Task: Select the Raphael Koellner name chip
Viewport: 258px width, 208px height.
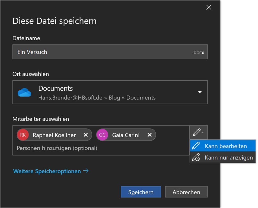Action: tap(54, 135)
